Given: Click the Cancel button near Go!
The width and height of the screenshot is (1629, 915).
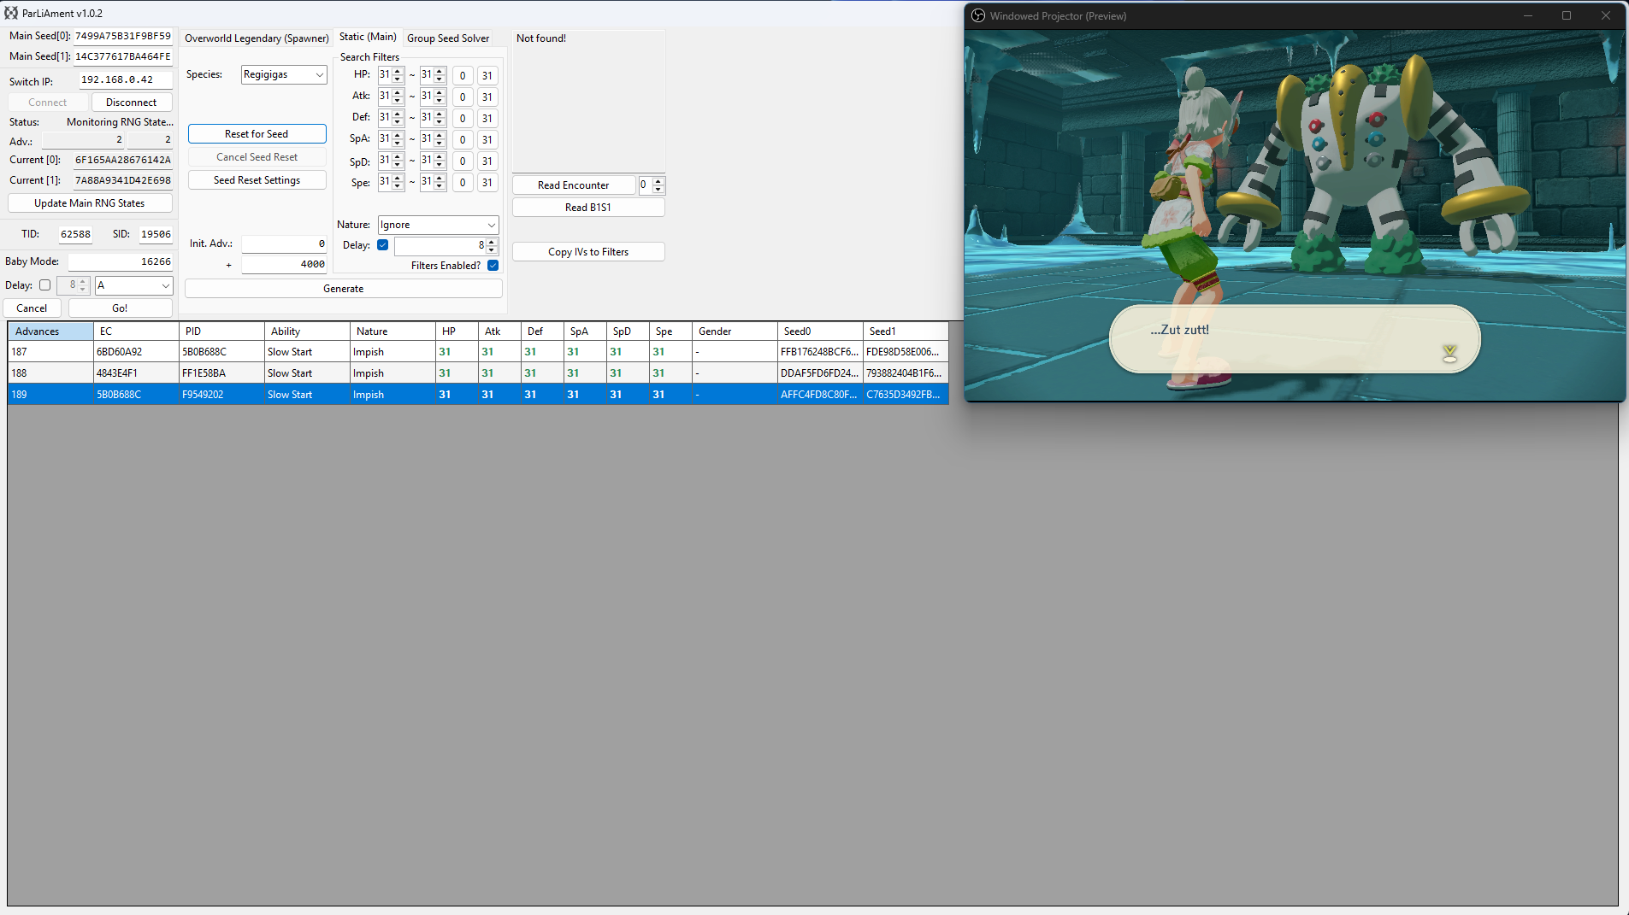Looking at the screenshot, I should click(x=32, y=308).
